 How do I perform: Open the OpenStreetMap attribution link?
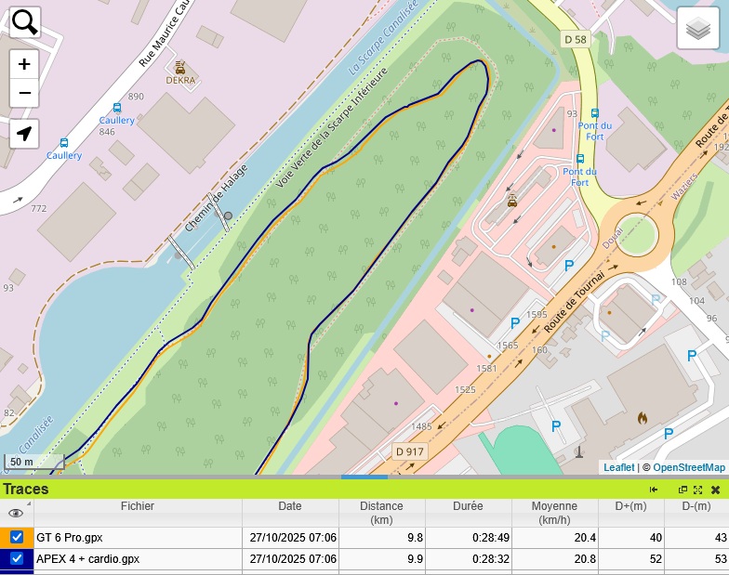(x=689, y=467)
